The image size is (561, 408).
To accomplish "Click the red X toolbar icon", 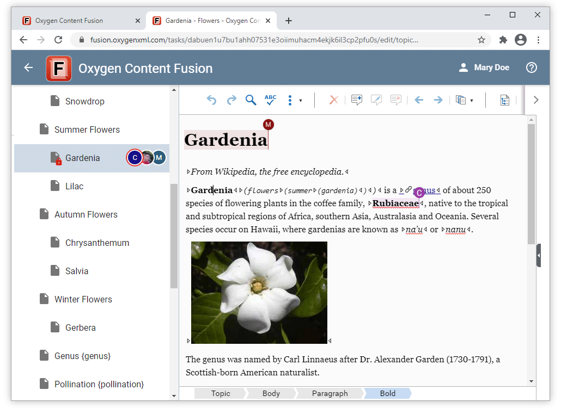I will point(334,100).
